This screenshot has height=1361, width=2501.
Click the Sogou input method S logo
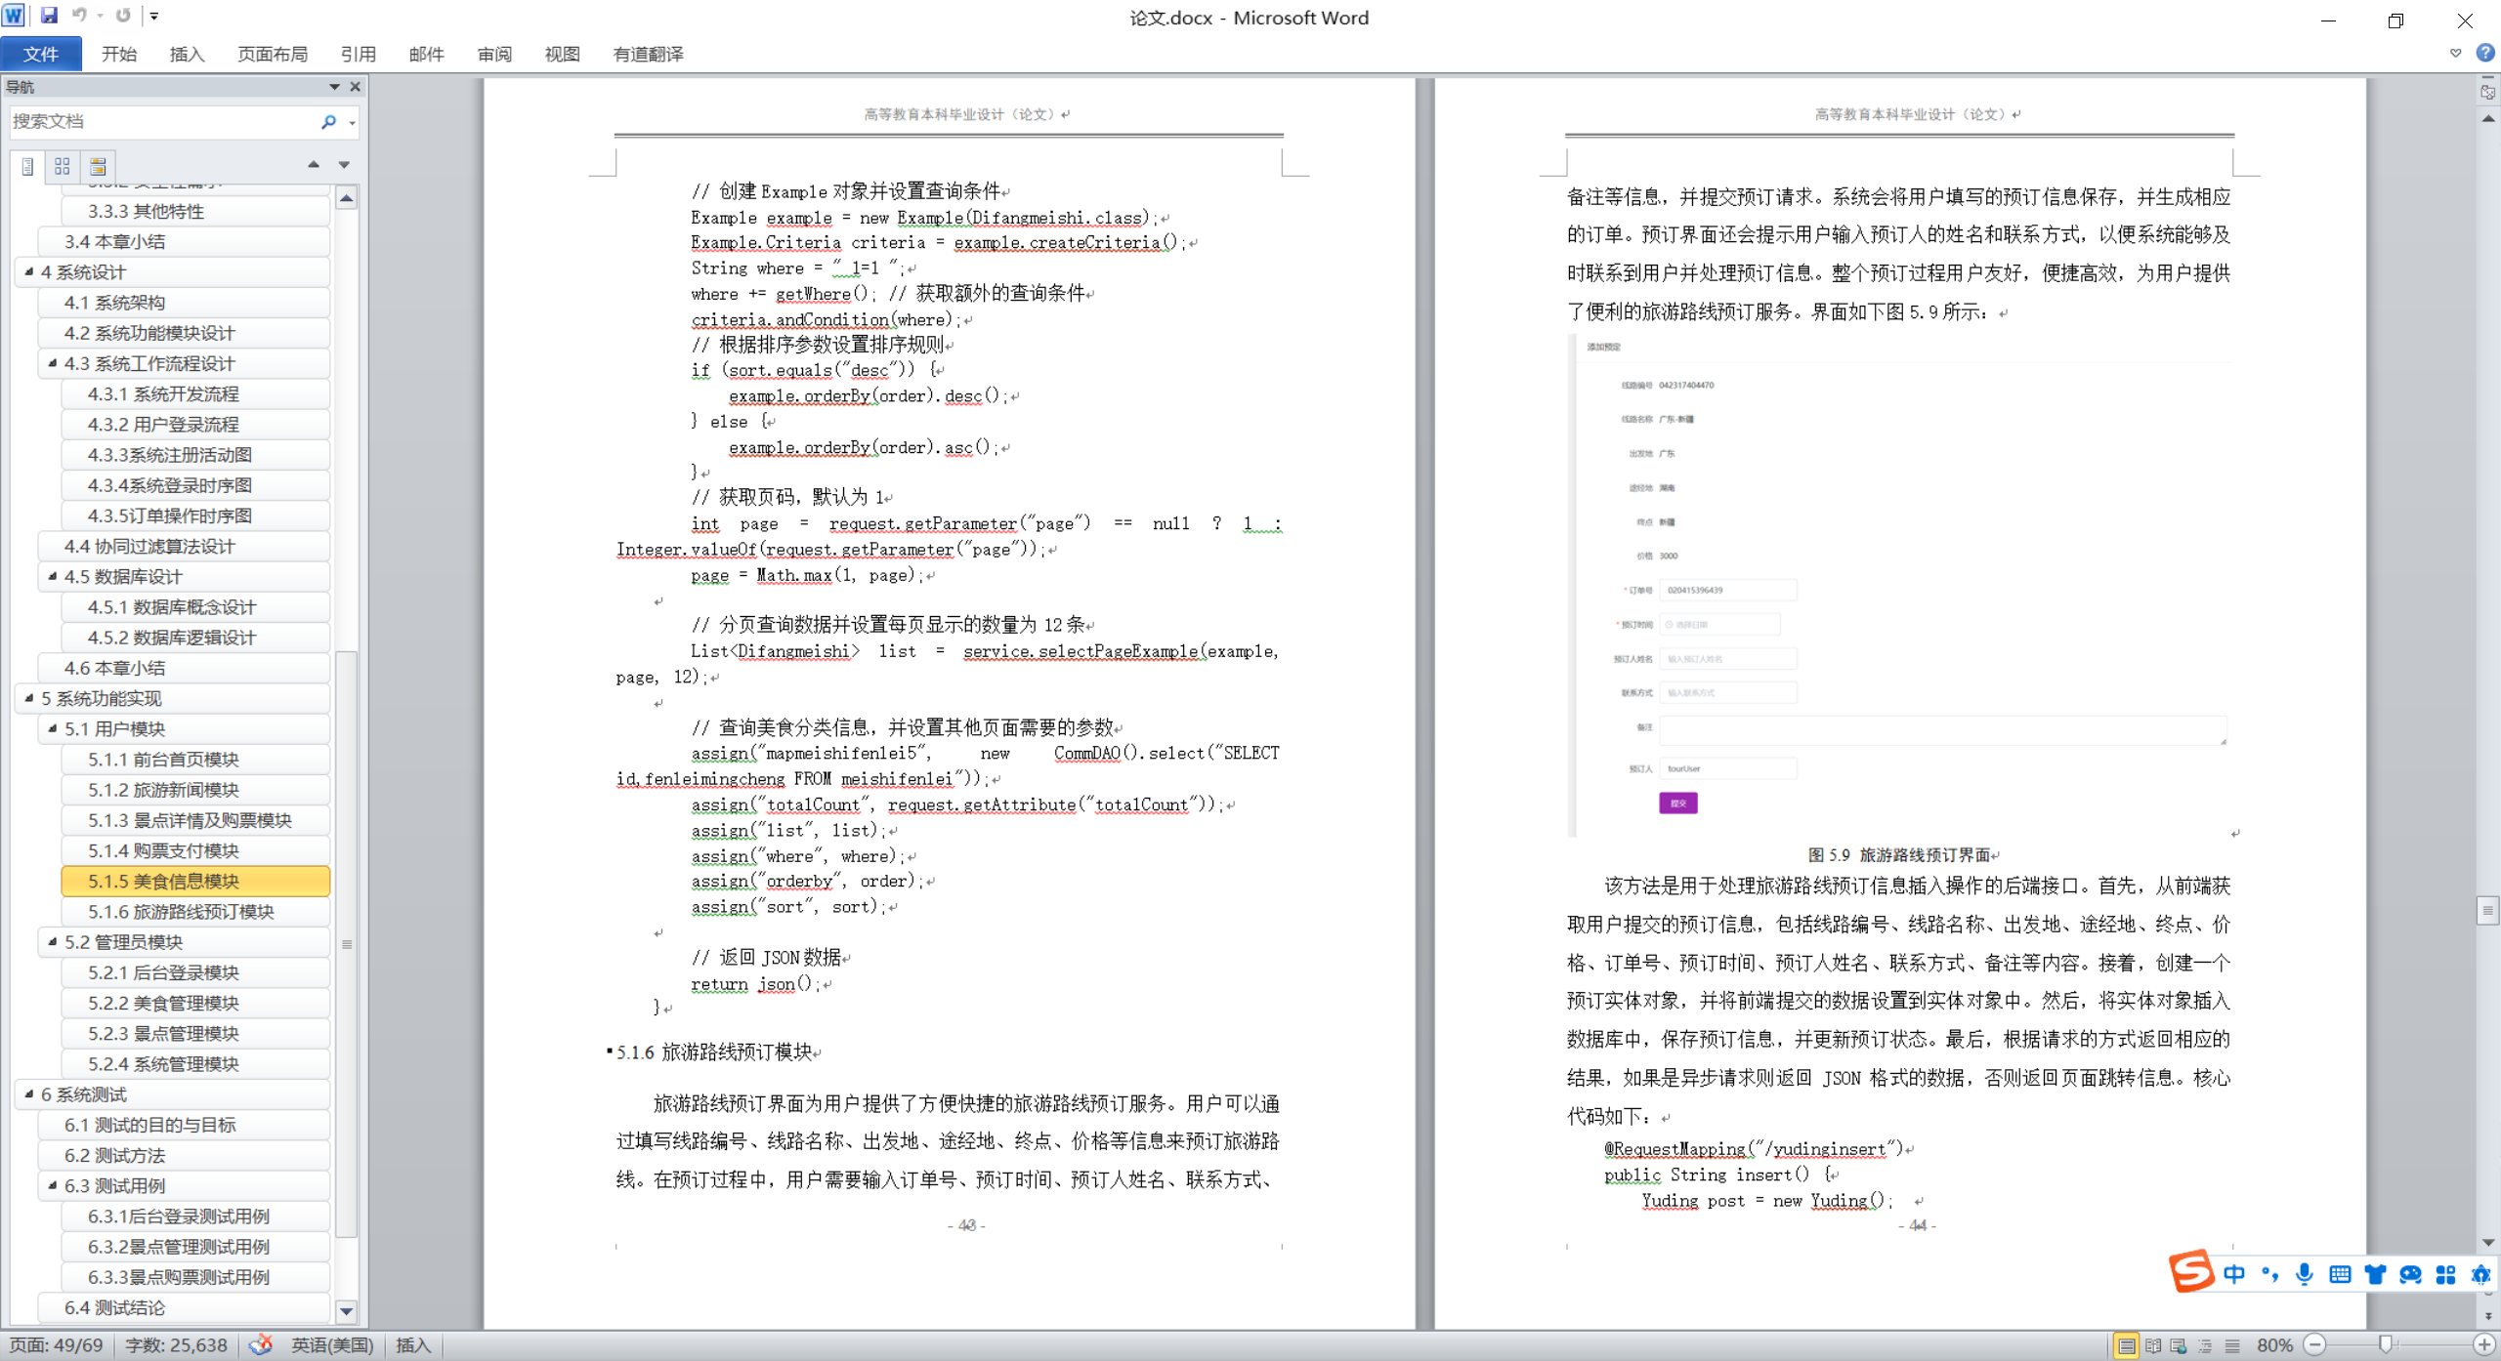[2190, 1271]
